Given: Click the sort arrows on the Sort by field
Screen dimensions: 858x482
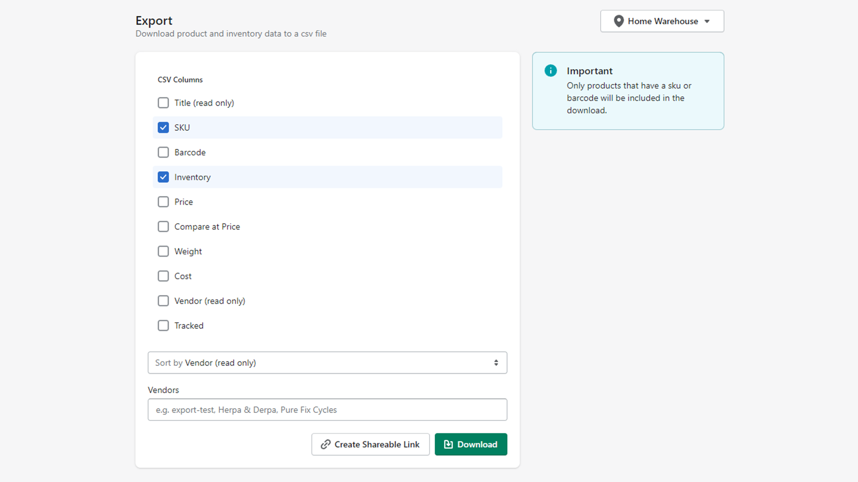Looking at the screenshot, I should [x=496, y=363].
